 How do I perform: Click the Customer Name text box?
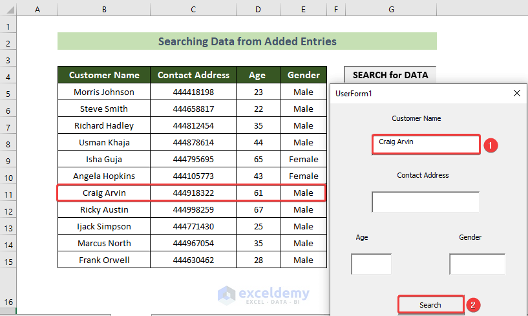(x=426, y=144)
